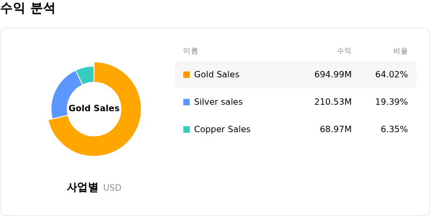Viewport: 430px width, 216px height.
Task: Select the blue Silver sales donut segment
Action: click(63, 96)
